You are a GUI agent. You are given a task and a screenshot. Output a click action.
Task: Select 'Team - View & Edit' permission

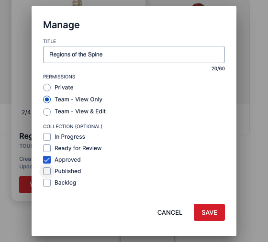47,112
